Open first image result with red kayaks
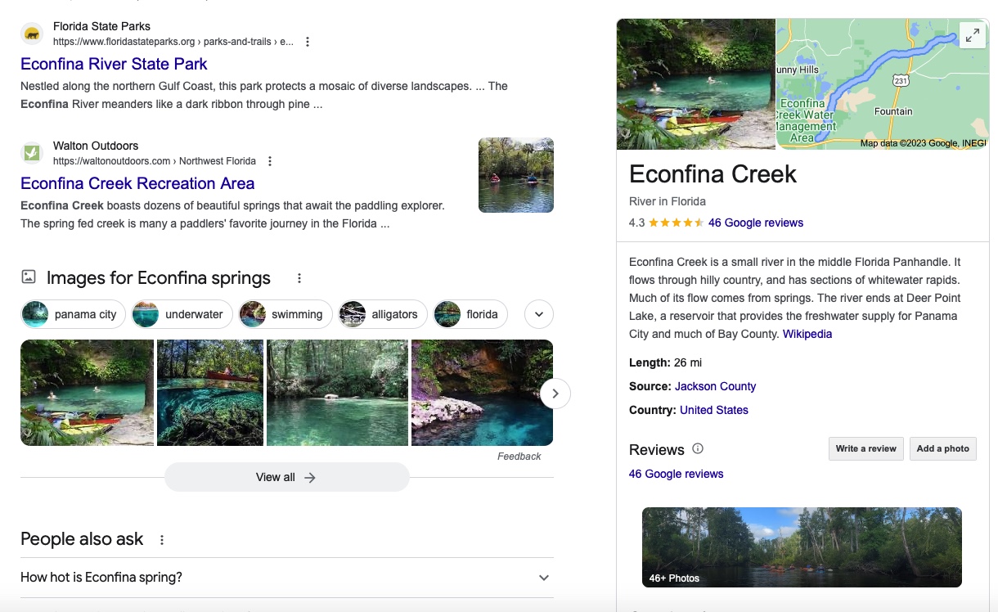The image size is (998, 612). (x=88, y=393)
